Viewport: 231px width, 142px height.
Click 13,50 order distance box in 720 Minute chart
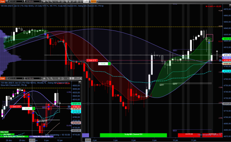click(27, 109)
